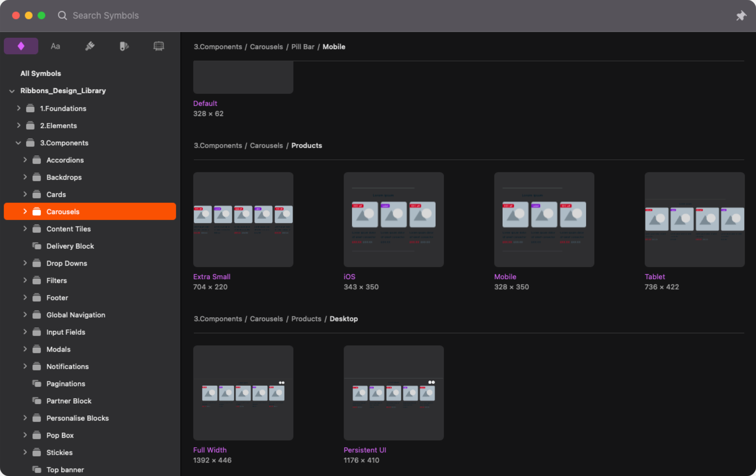Click the Stickies folder icon

point(37,452)
